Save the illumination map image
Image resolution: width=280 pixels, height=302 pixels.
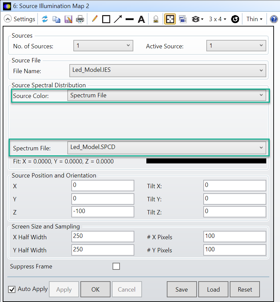(x=68, y=19)
